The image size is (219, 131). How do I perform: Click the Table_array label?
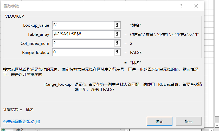click(38, 34)
